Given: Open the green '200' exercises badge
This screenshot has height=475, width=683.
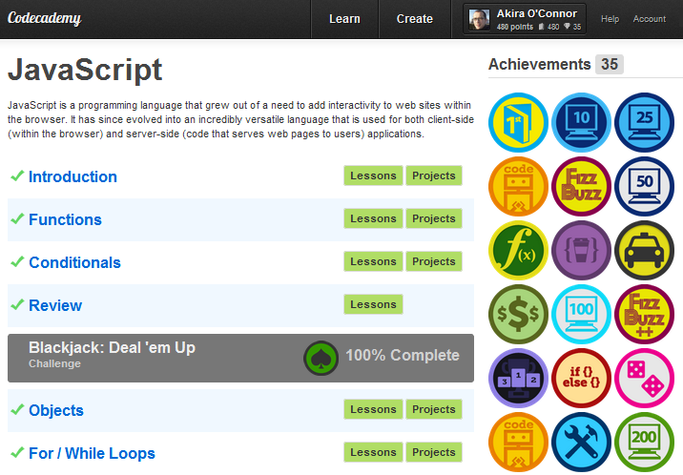Looking at the screenshot, I should pos(644,442).
